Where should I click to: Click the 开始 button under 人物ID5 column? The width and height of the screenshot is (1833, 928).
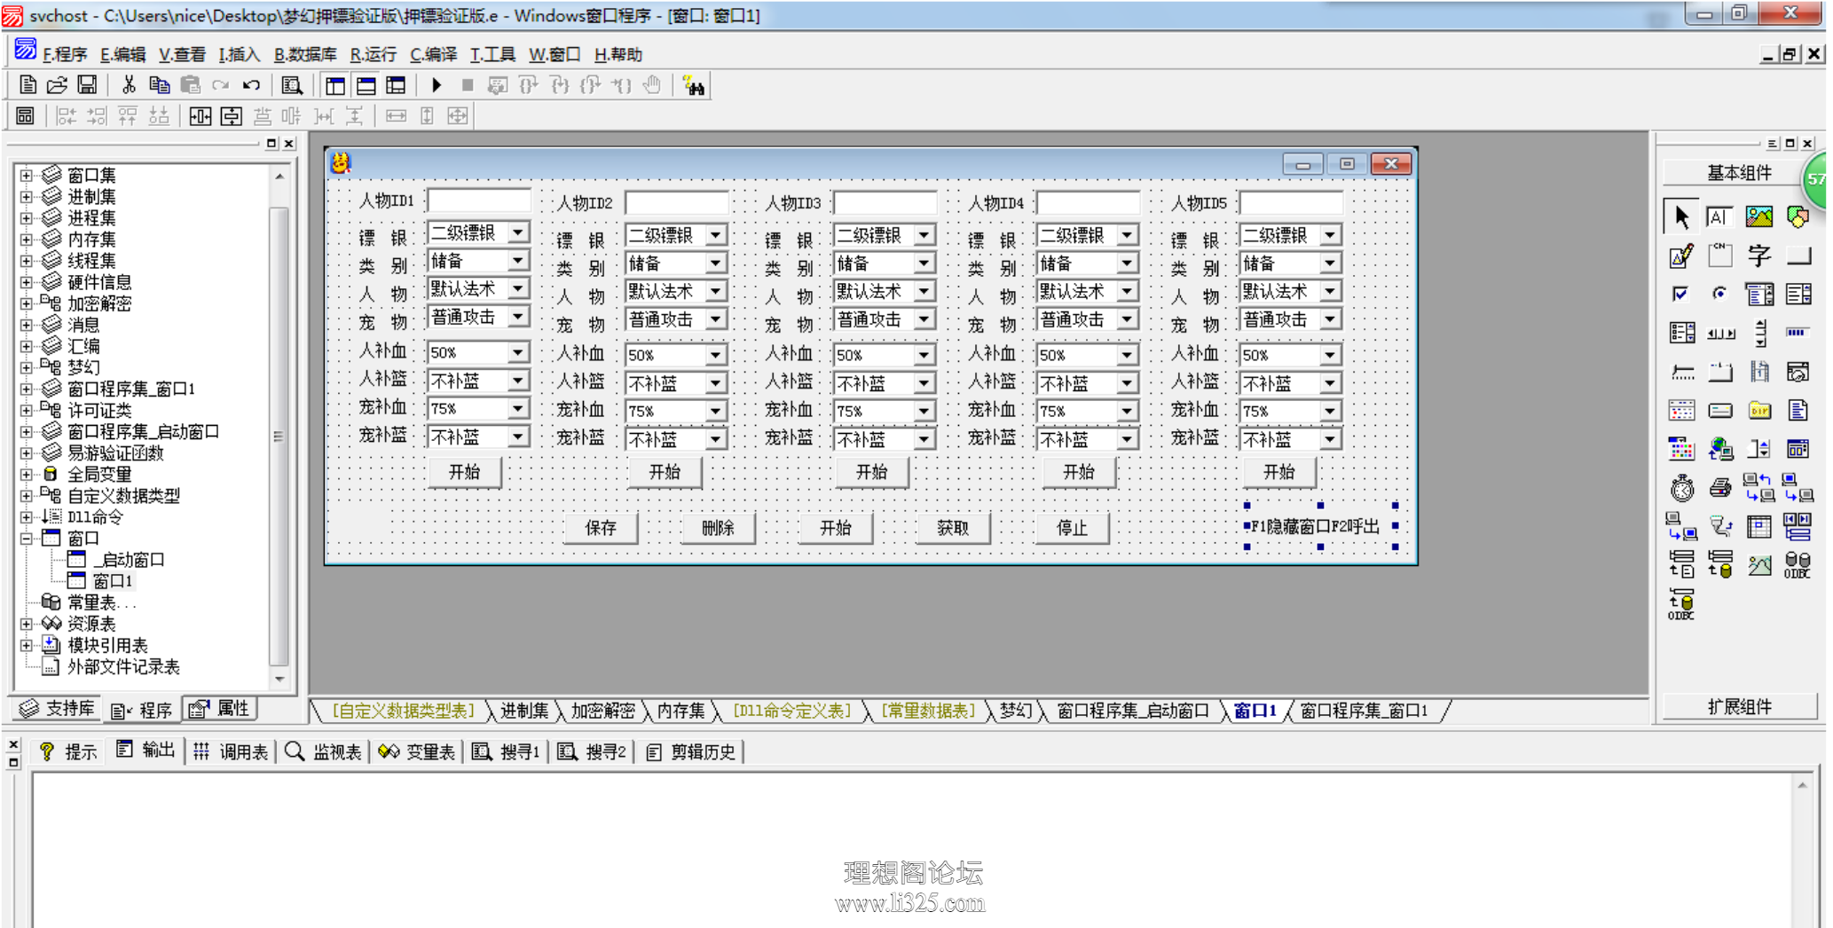point(1278,472)
